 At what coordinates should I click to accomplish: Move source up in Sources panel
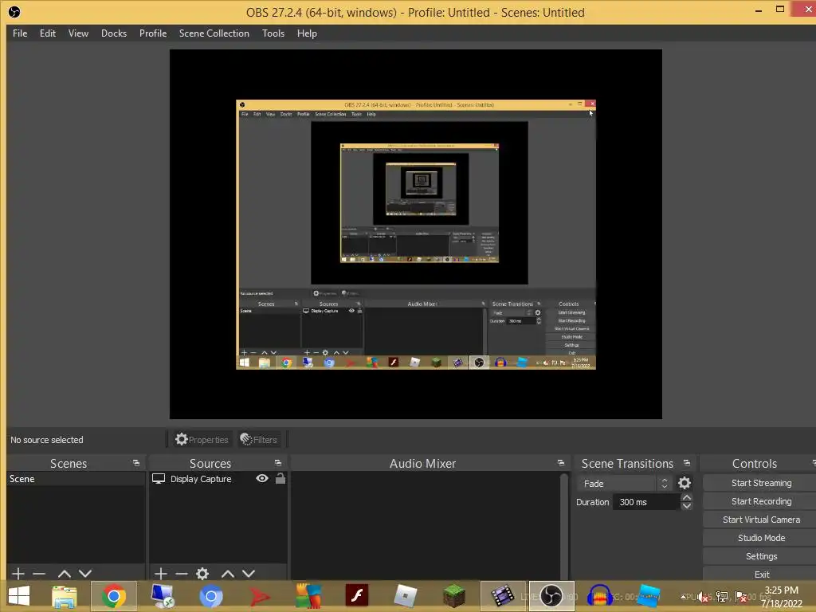[227, 574]
